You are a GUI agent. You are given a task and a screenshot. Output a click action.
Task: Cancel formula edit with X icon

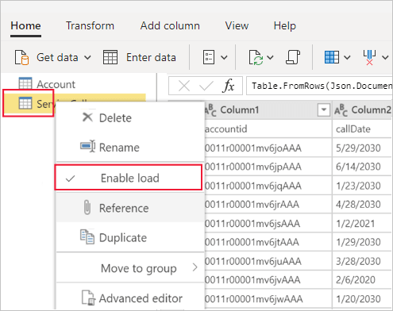point(184,86)
